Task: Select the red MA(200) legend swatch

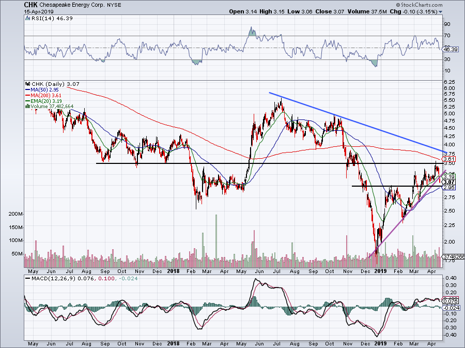Action: pyautogui.click(x=27, y=96)
